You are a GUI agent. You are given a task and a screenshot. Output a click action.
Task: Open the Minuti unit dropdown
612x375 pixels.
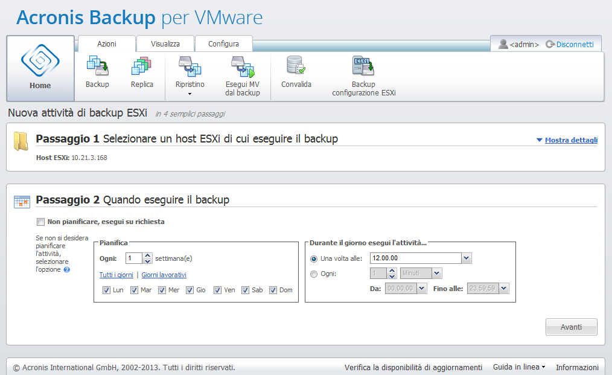pos(437,274)
